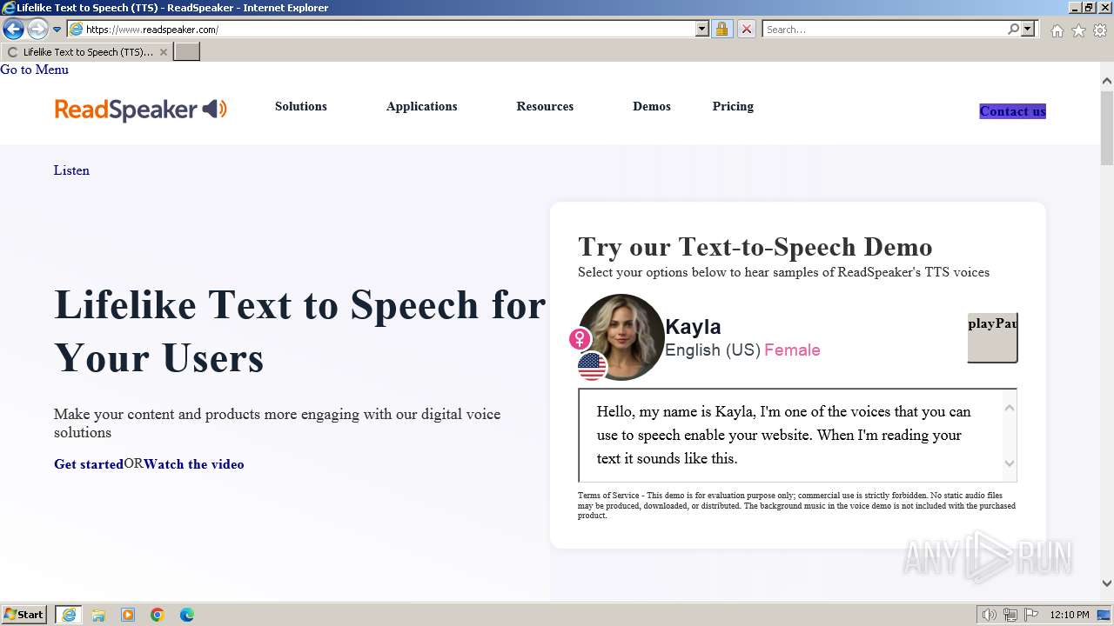Image resolution: width=1114 pixels, height=626 pixels.
Task: Select the Lifelike Text to Speech tab
Action: click(x=87, y=52)
